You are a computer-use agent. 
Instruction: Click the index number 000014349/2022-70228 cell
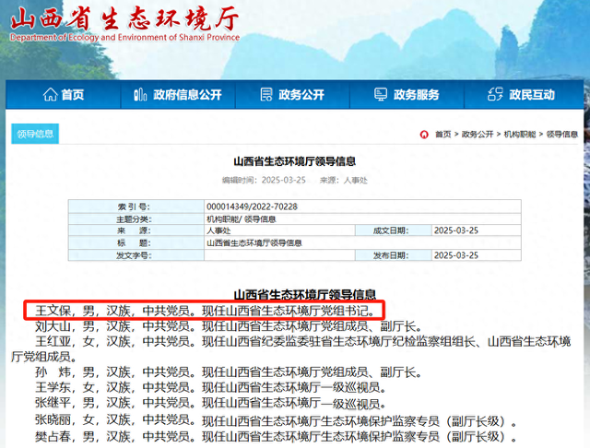[252, 206]
